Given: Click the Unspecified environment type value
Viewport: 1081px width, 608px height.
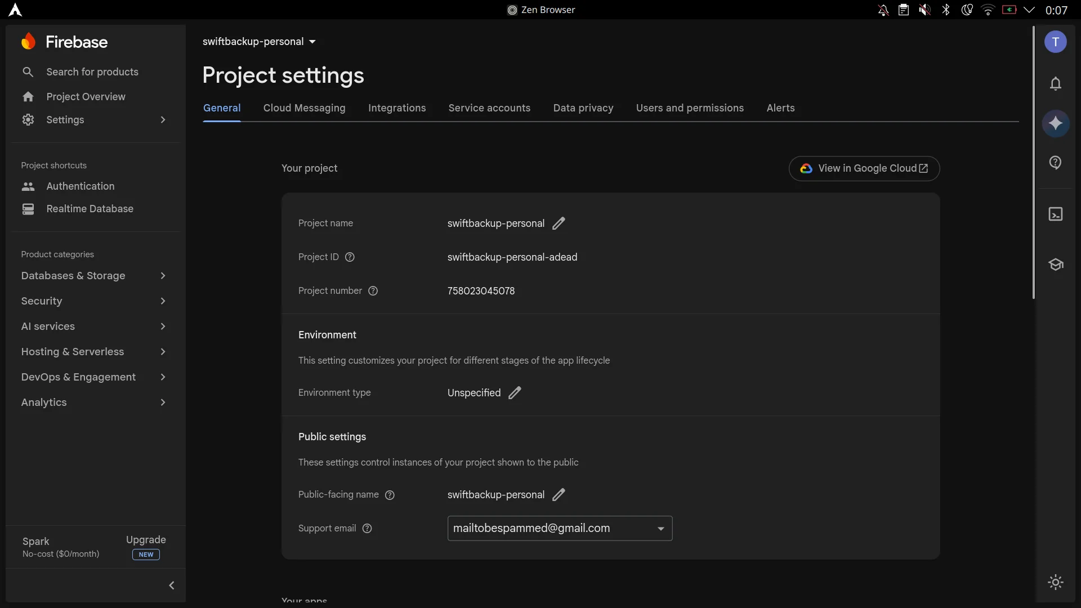Looking at the screenshot, I should click(474, 393).
